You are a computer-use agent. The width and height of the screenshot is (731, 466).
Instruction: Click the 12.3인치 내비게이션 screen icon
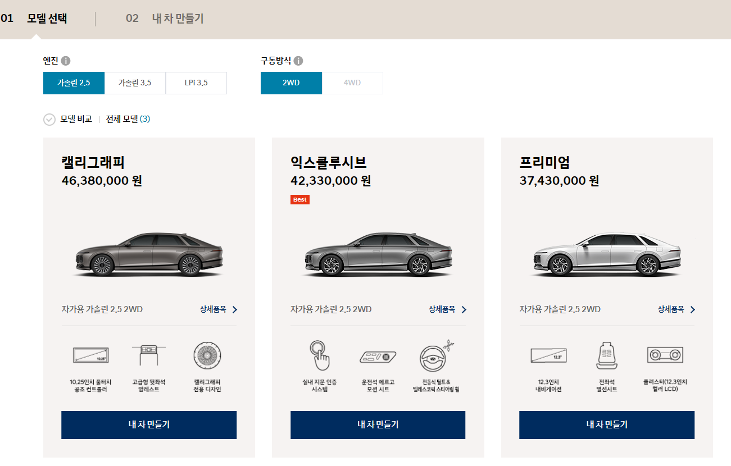[550, 355]
